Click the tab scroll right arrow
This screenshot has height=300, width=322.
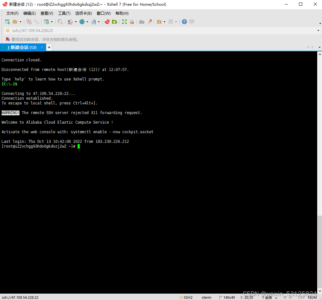pyautogui.click(x=312, y=47)
